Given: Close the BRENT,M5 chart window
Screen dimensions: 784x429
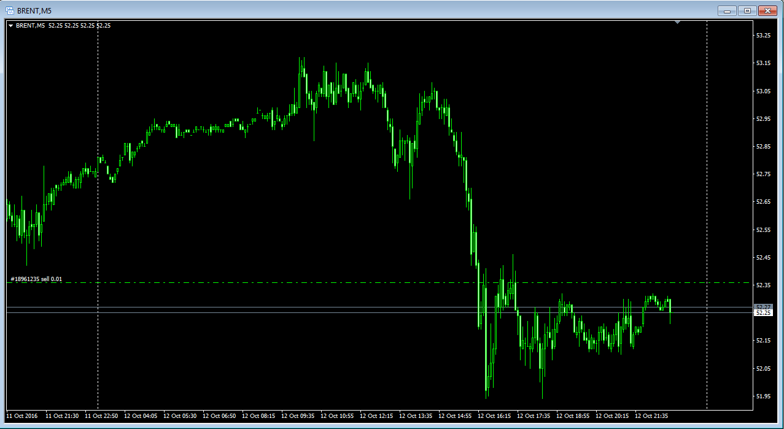Looking at the screenshot, I should pos(767,10).
